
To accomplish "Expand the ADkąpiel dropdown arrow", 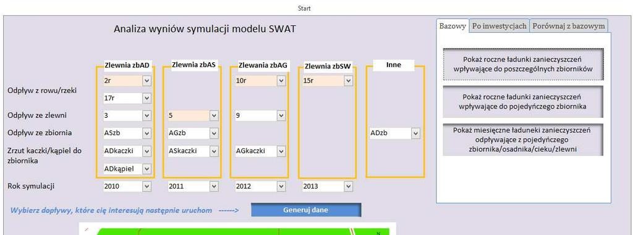I will click(147, 168).
